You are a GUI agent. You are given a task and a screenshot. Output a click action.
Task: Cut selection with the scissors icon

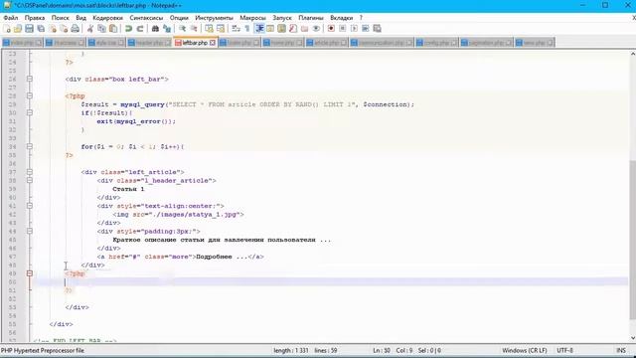coord(90,29)
